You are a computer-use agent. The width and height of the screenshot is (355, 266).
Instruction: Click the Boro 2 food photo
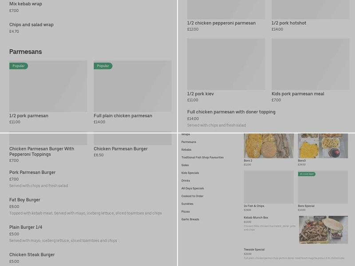[268, 145]
